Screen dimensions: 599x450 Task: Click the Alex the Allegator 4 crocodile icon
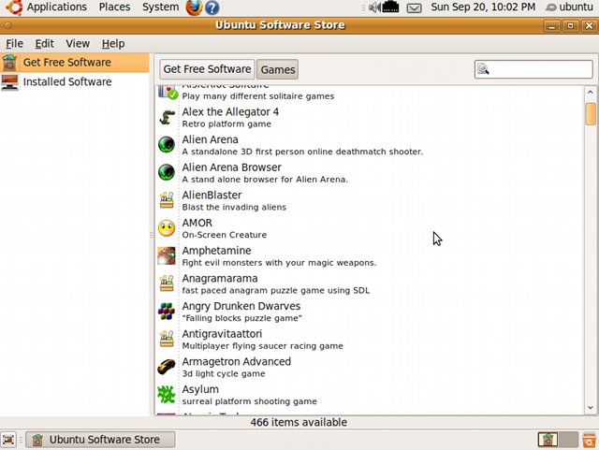(167, 117)
